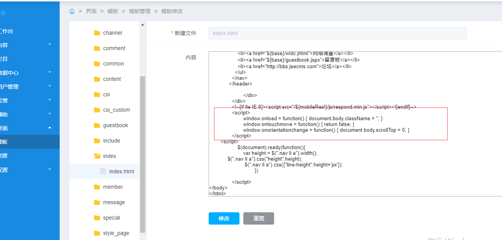Click the index.html filename input field
The width and height of the screenshot is (502, 240).
point(338,33)
